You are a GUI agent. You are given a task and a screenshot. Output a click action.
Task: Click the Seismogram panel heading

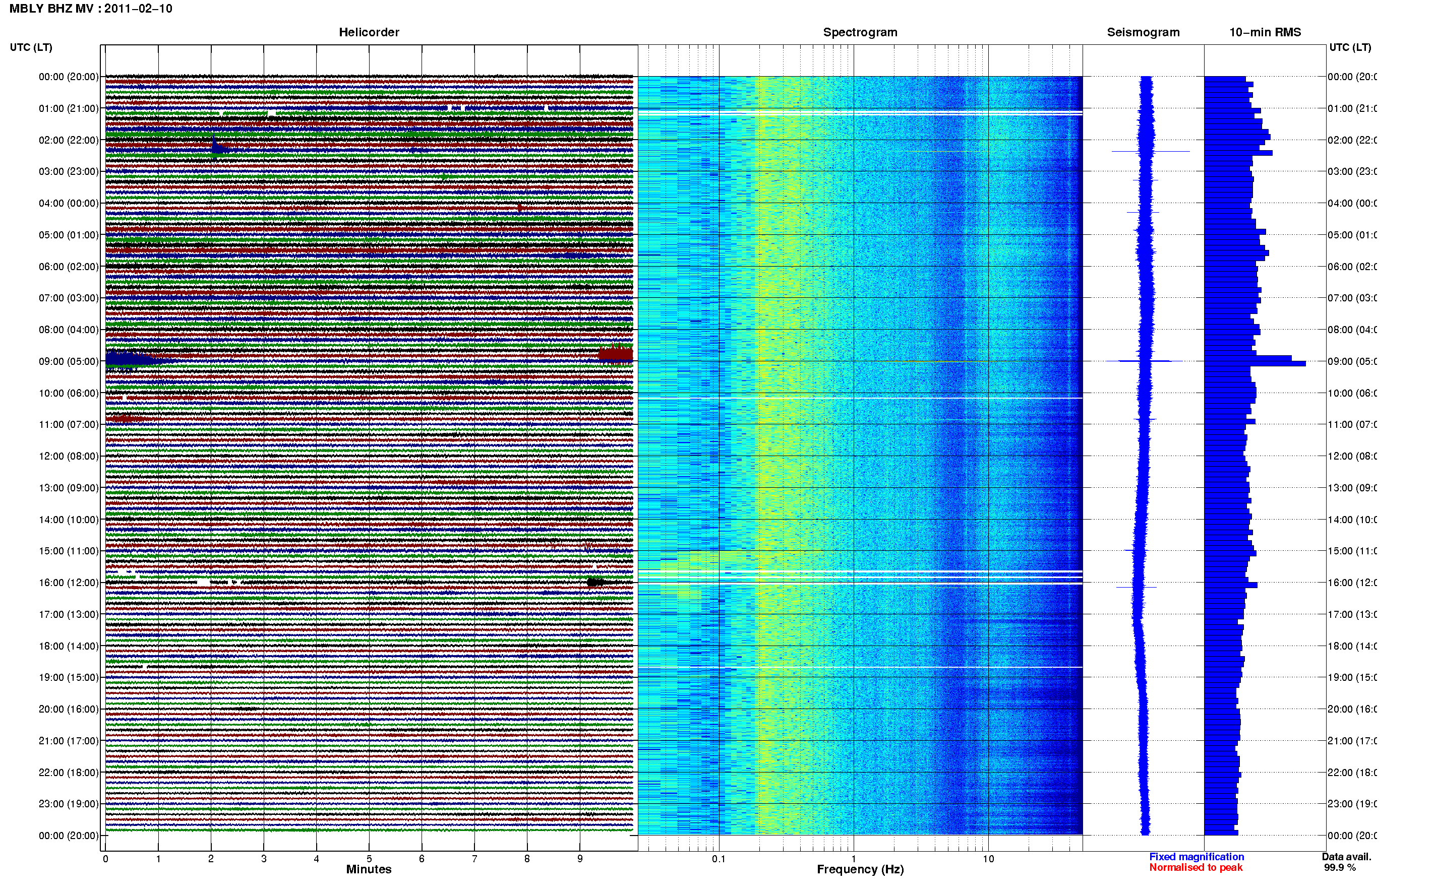tap(1143, 32)
